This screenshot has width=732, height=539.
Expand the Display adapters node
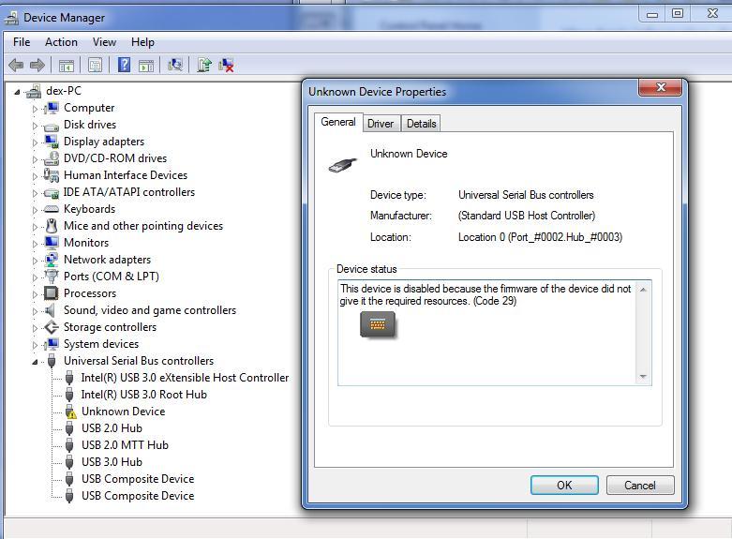click(35, 142)
